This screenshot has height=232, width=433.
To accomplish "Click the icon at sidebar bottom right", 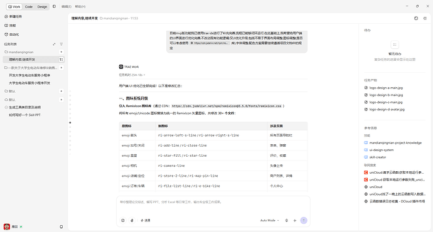I will click(x=61, y=227).
